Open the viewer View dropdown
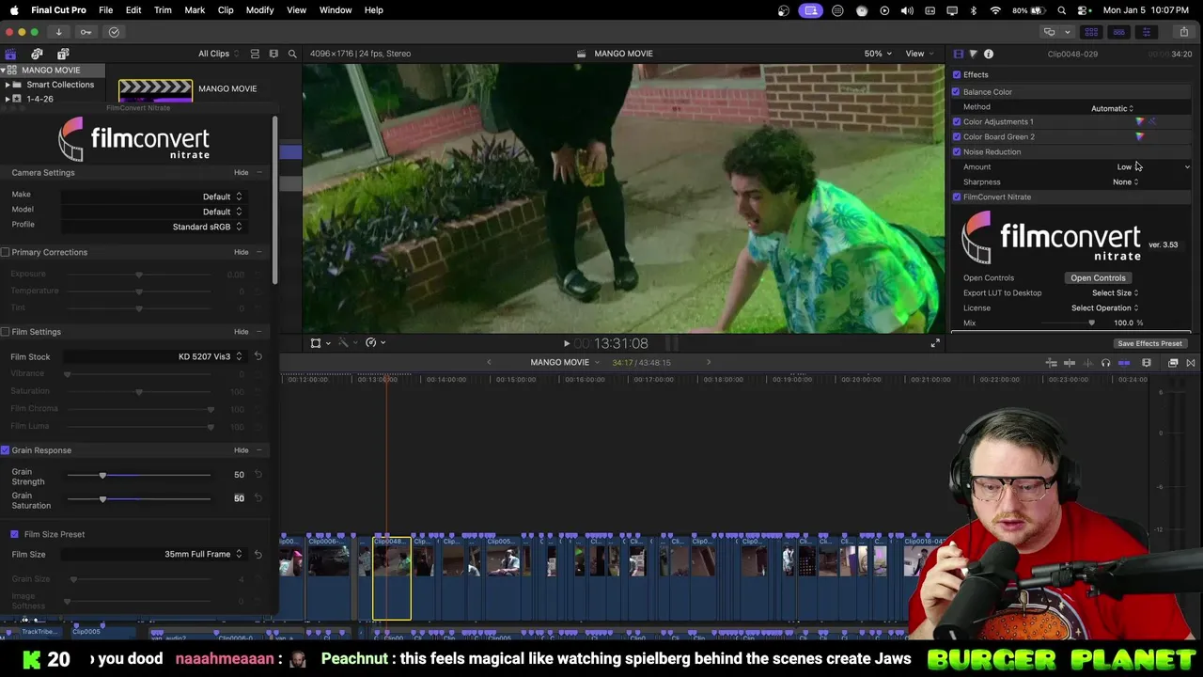 click(x=919, y=54)
